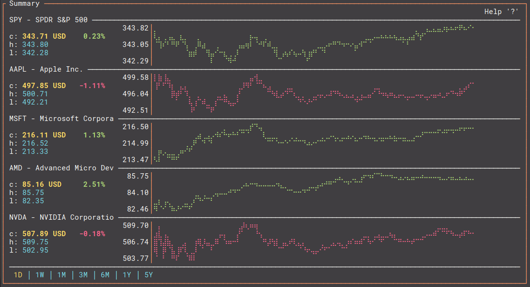Select the 3M time range
The height and width of the screenshot is (287, 530).
pos(83,275)
